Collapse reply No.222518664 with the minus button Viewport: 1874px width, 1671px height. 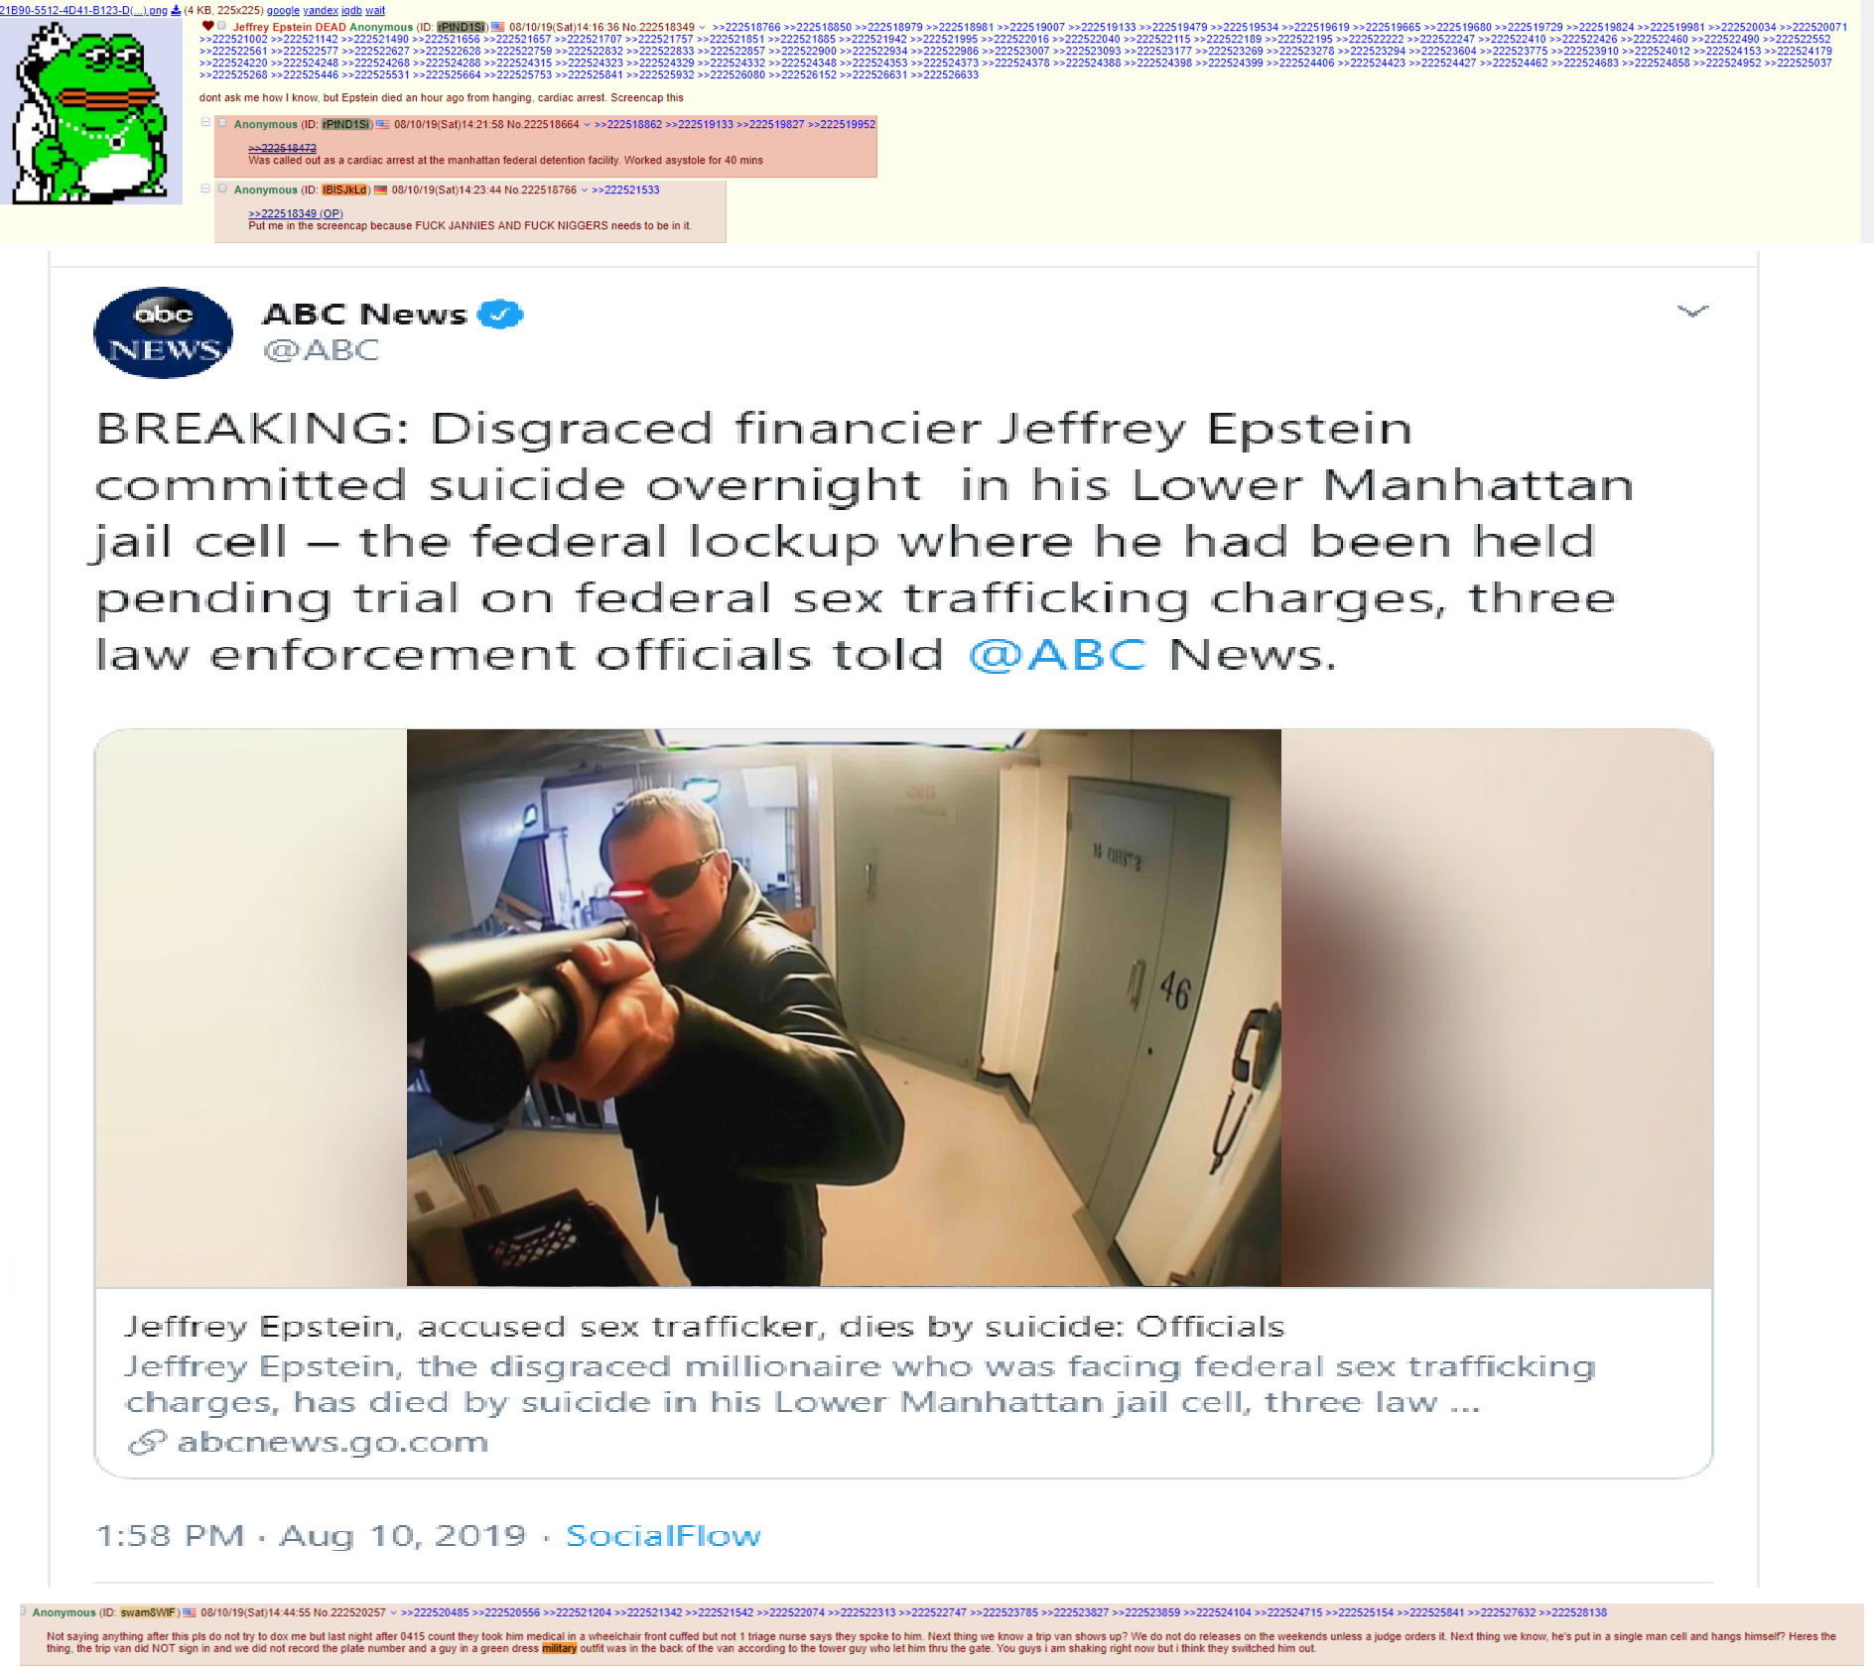coord(205,123)
